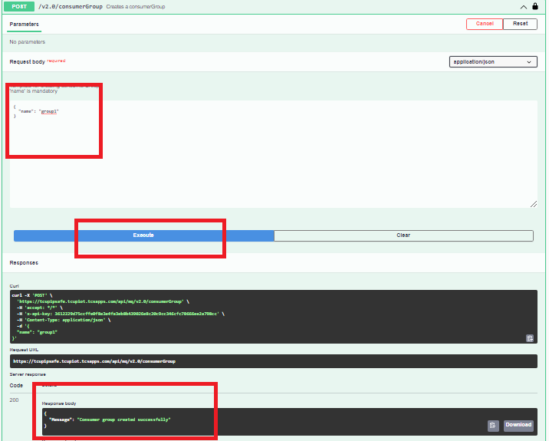
Task: Click inside the request body JSON editor
Action: click(x=274, y=154)
